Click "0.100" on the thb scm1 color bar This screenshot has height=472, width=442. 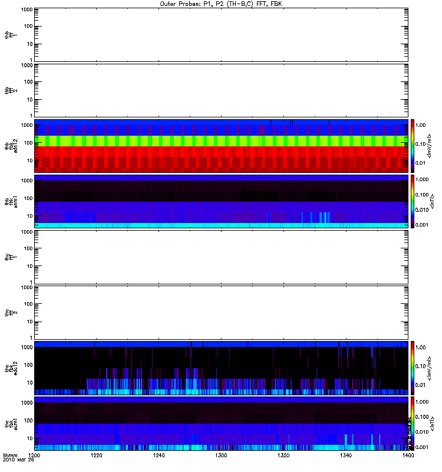[x=422, y=195]
